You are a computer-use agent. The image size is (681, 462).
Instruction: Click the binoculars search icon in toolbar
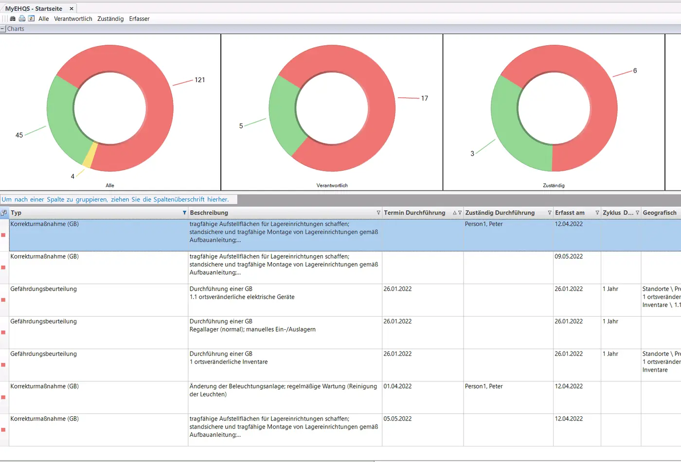pyautogui.click(x=13, y=18)
